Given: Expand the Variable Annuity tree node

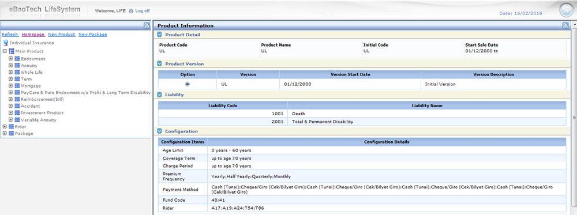Looking at the screenshot, I should 10,120.
